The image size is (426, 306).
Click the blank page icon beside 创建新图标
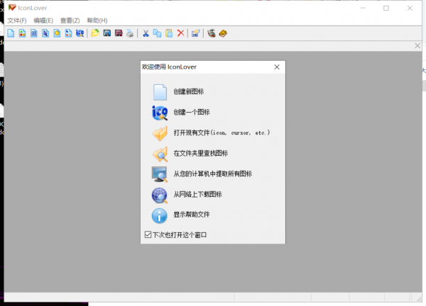click(160, 92)
